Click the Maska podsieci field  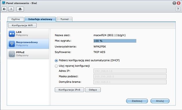tap(130, 77)
